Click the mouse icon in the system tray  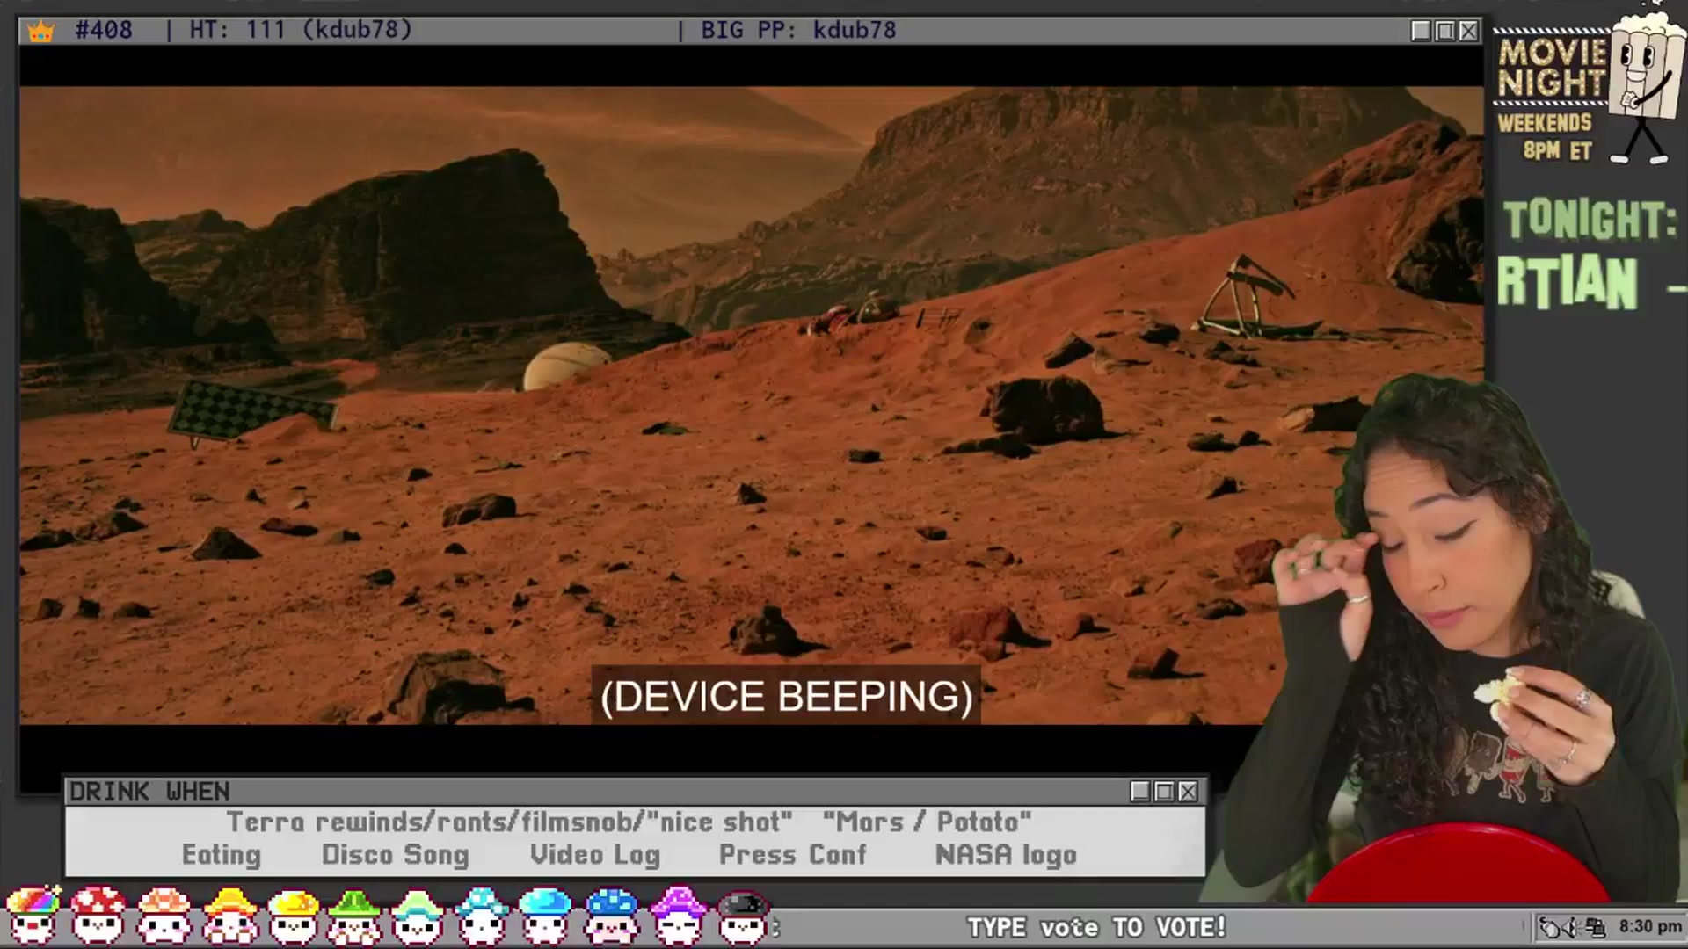click(x=1551, y=927)
